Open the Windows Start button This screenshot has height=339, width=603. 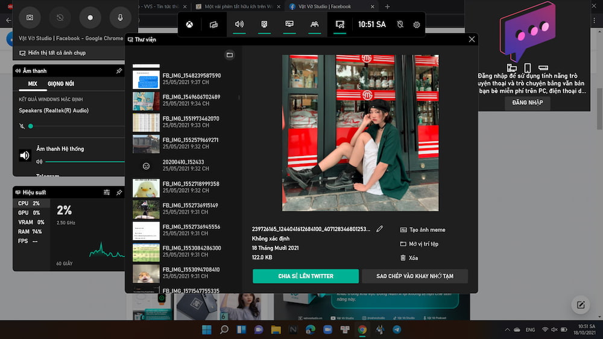(206, 330)
